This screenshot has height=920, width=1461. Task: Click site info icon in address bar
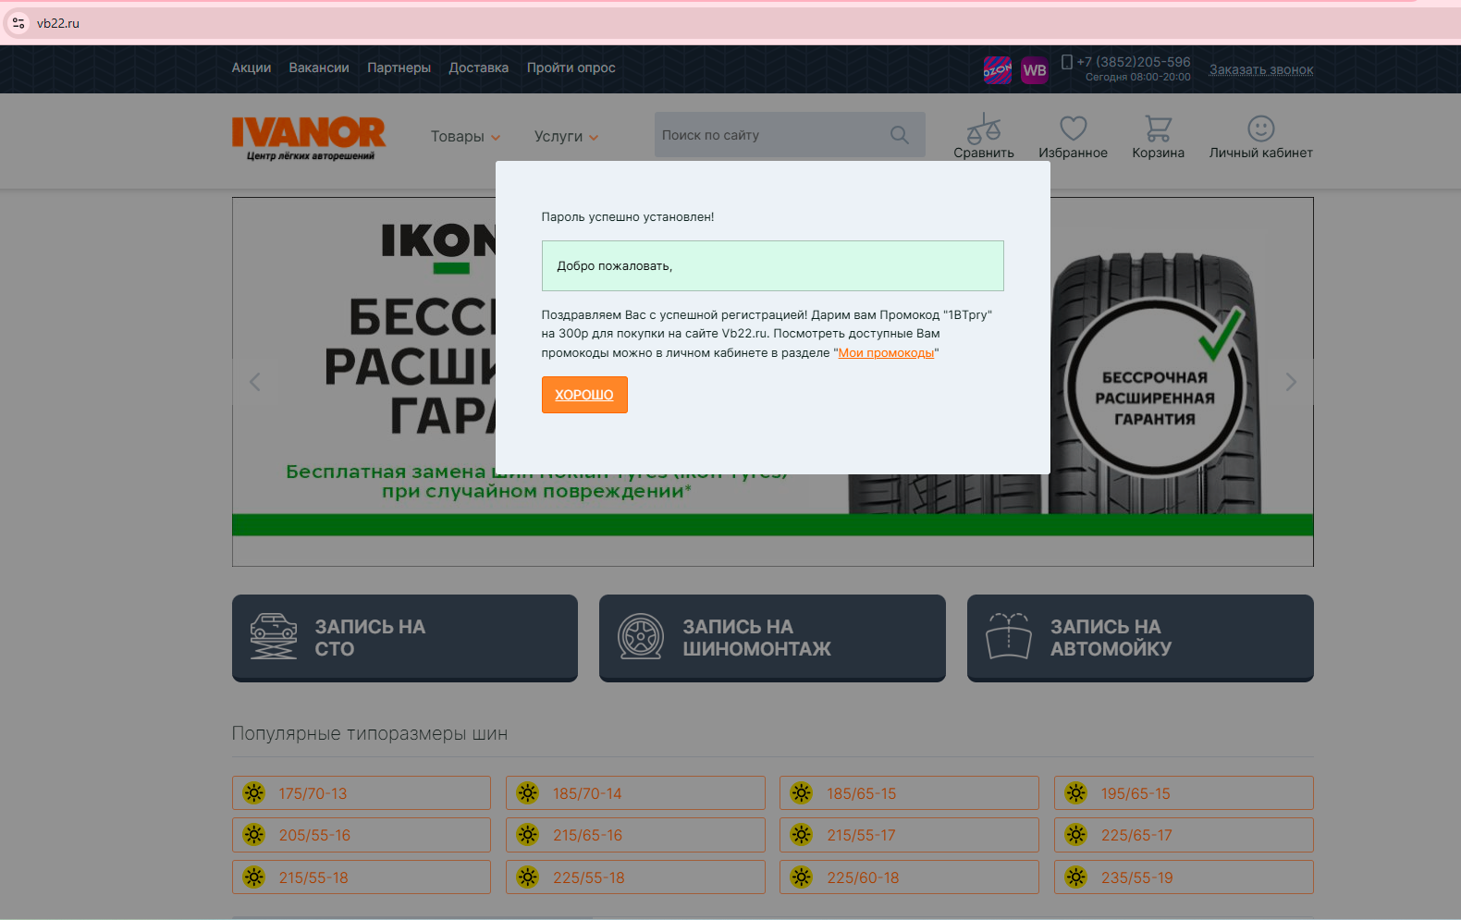tap(18, 23)
